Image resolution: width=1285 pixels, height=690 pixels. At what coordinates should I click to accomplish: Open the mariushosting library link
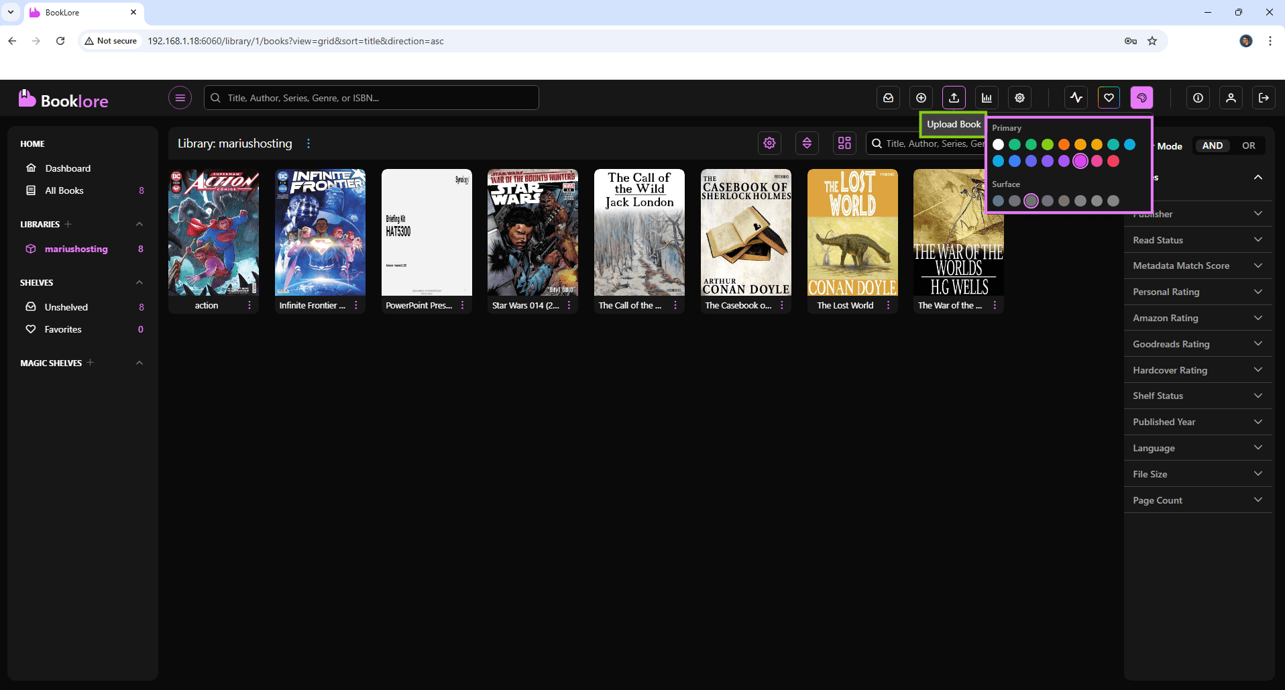tap(76, 249)
